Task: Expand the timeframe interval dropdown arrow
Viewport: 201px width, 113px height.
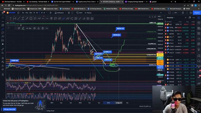Action: [x=47, y=13]
